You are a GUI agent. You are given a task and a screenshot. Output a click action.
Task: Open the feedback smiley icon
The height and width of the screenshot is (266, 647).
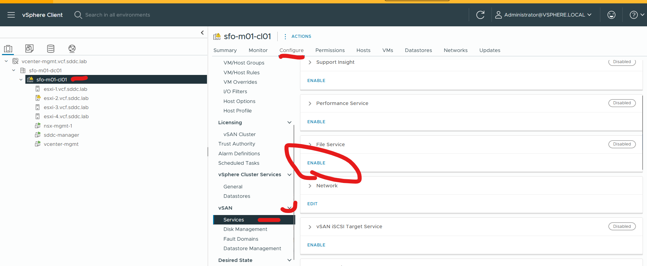pyautogui.click(x=611, y=15)
